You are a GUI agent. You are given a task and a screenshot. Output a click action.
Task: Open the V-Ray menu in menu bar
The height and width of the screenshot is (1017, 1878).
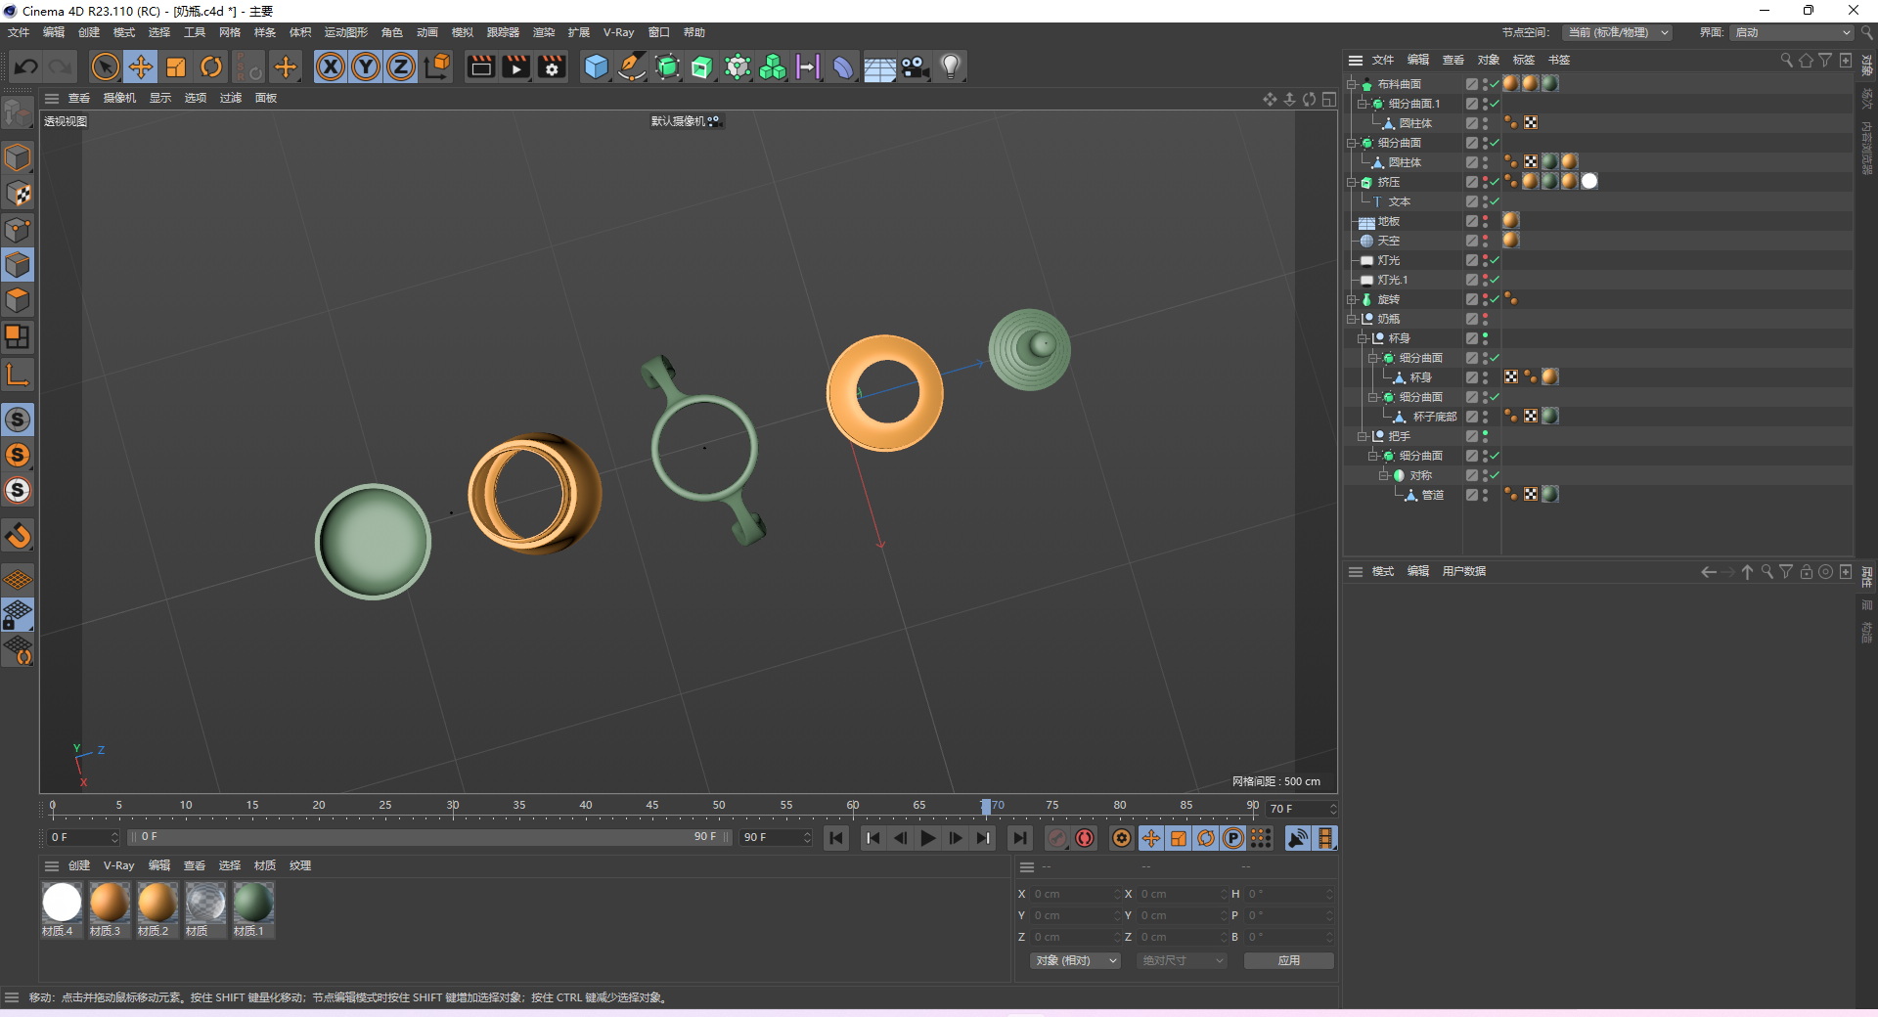coord(618,32)
